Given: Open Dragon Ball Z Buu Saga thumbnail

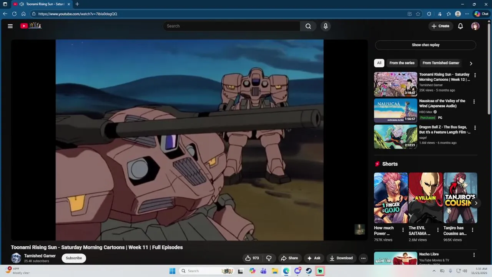Looking at the screenshot, I should (396, 137).
